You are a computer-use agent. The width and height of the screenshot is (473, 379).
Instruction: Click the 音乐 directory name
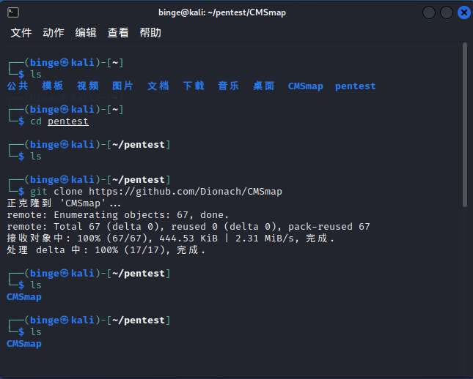click(x=228, y=86)
